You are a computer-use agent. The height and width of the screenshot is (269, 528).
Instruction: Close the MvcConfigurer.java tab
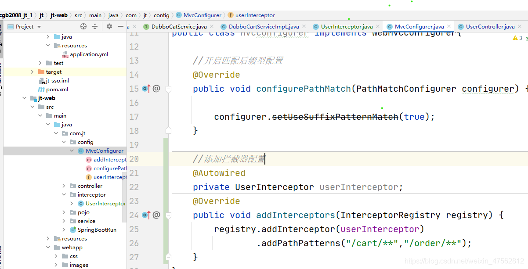coord(449,27)
